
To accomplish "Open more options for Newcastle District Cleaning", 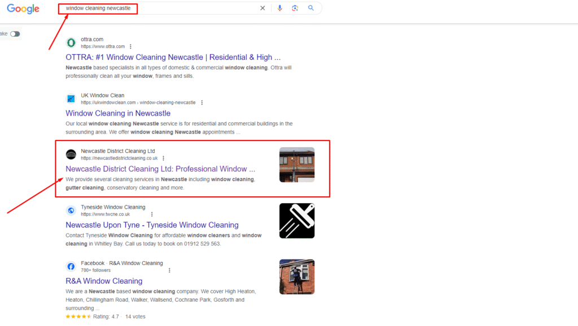I will tap(163, 158).
